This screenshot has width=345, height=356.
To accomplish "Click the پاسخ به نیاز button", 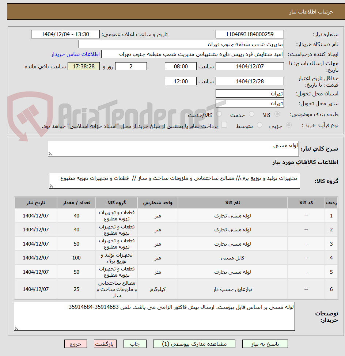I will coord(265,344).
